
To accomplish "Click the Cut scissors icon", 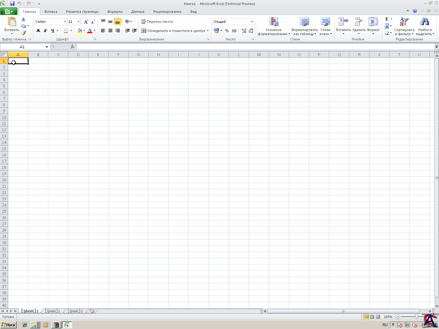I will [x=23, y=19].
